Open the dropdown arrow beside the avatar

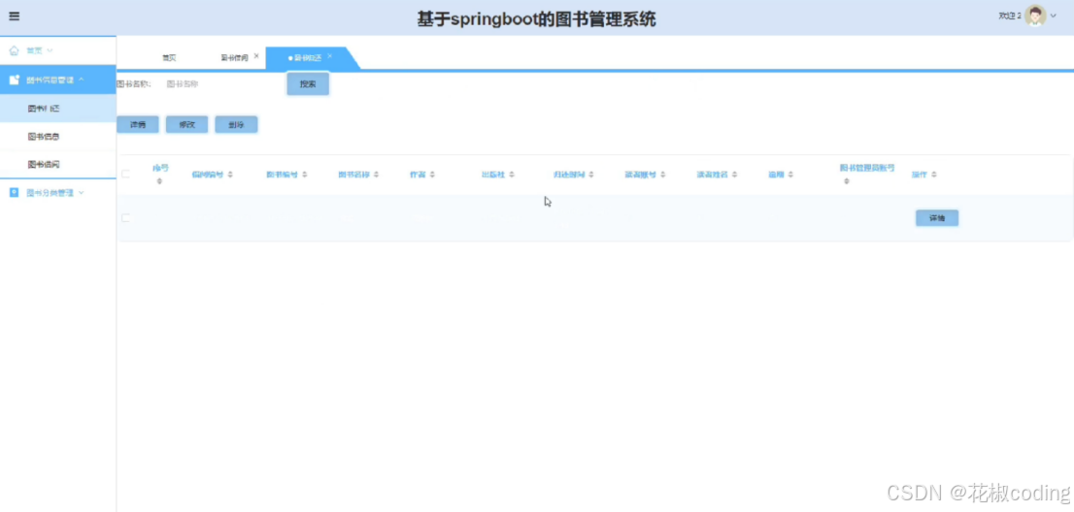1054,16
